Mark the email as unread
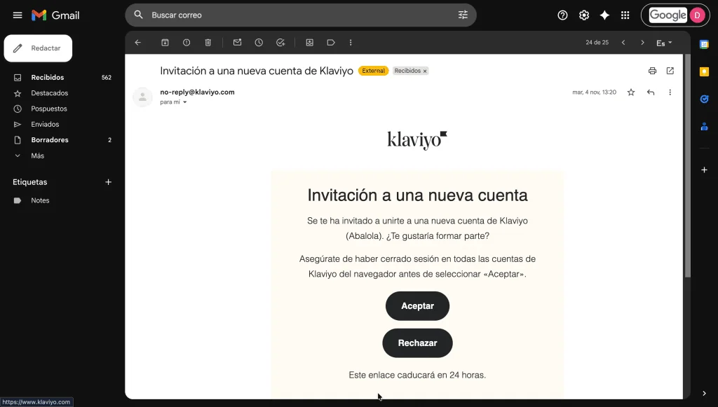The image size is (718, 407). (237, 43)
